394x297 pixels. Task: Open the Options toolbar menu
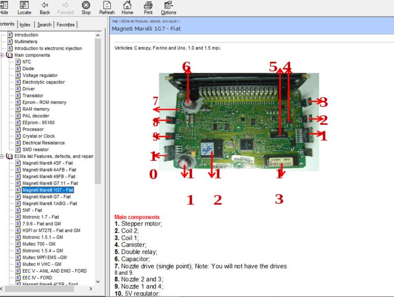point(168,7)
